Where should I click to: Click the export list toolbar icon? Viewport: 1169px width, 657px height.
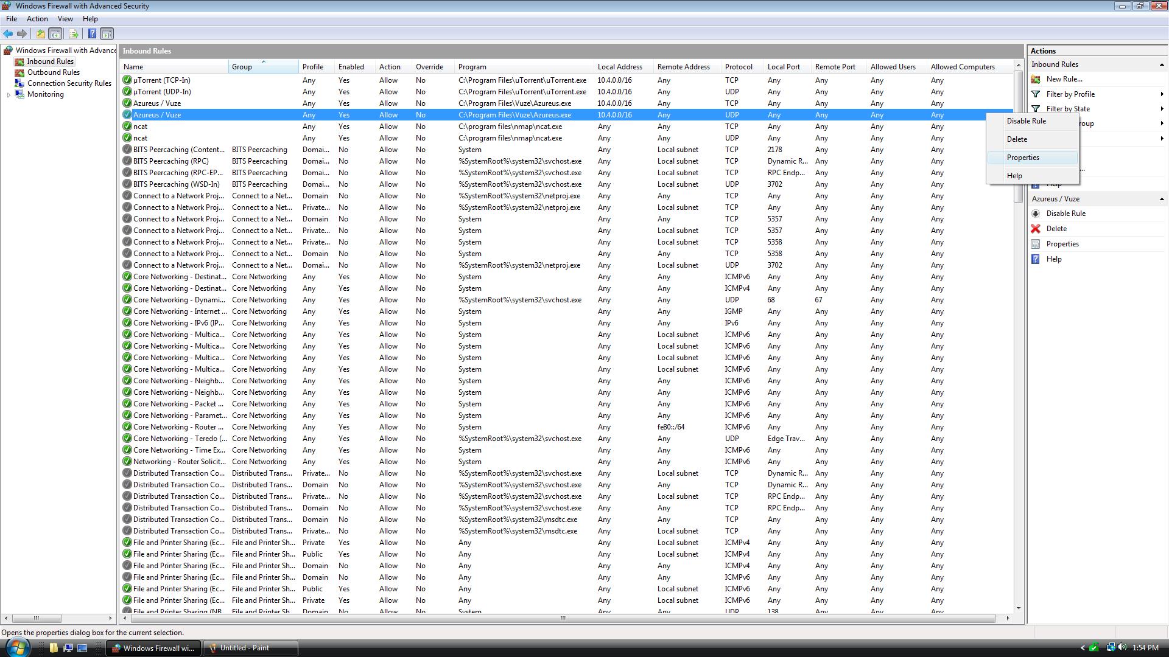73,34
